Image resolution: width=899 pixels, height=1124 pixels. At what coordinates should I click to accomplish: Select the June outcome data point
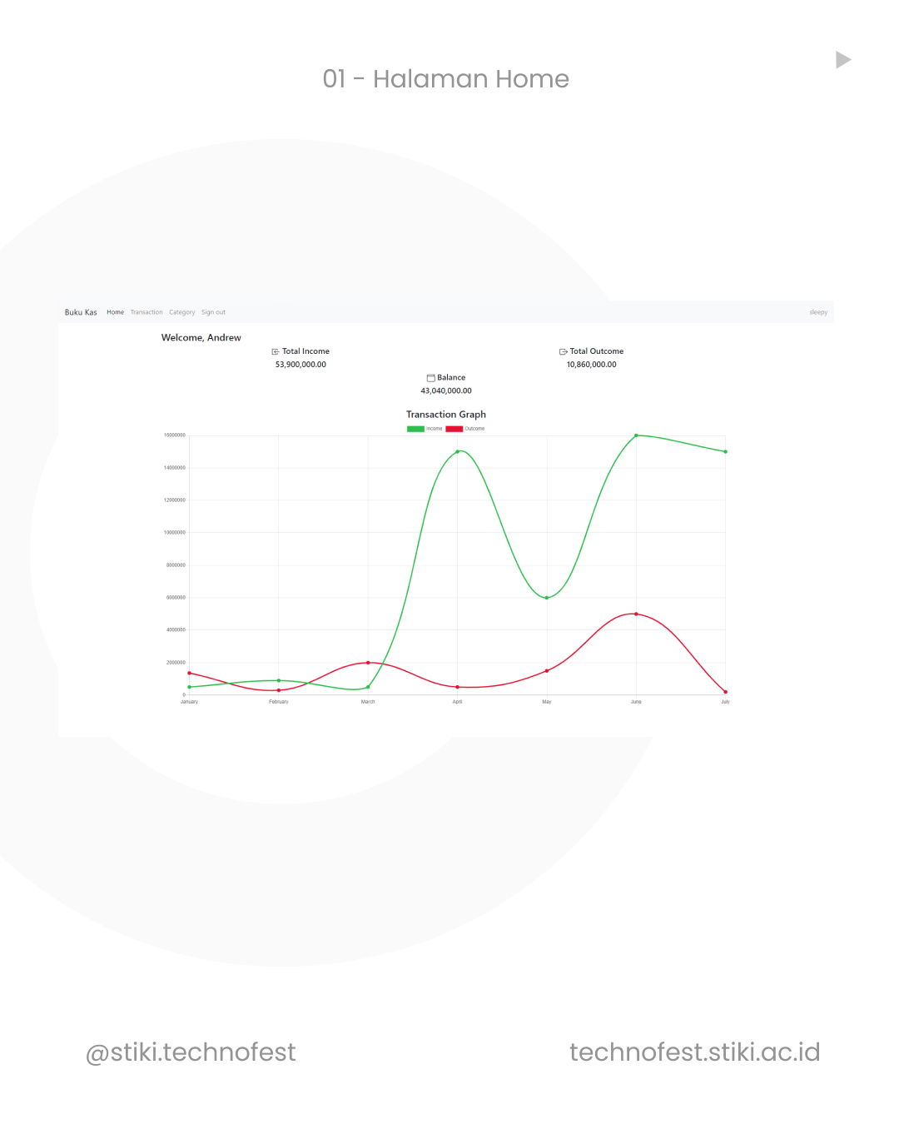click(636, 614)
